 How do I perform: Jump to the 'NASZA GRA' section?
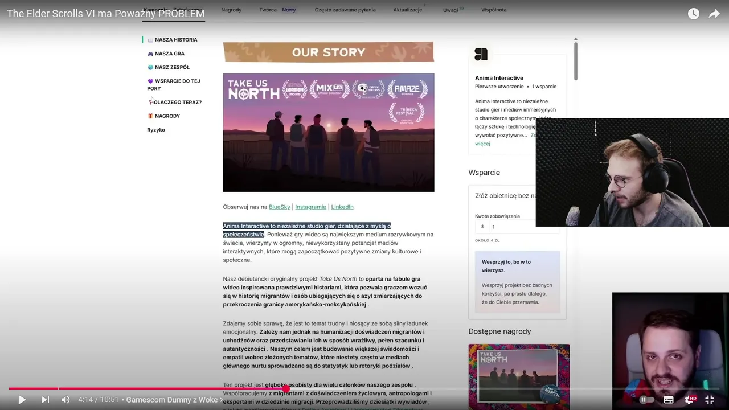coord(170,54)
